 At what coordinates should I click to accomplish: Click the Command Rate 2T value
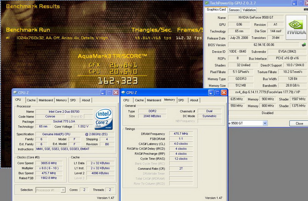click(181, 169)
